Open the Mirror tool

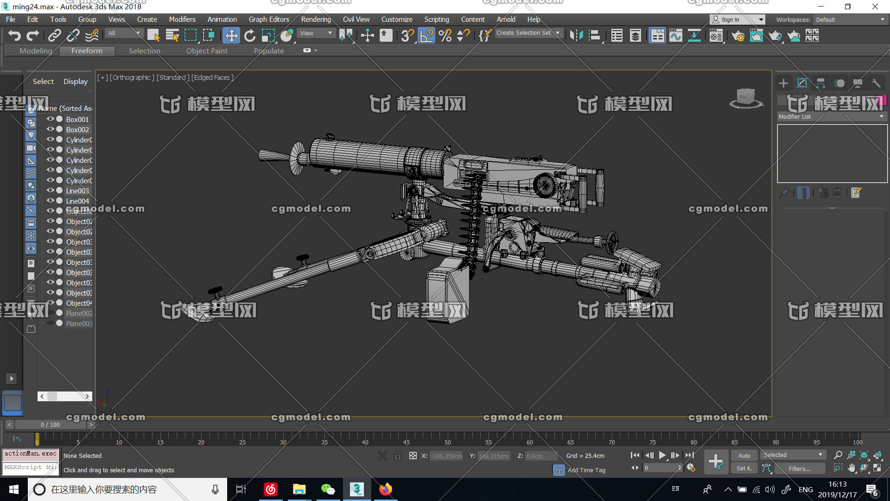(x=576, y=36)
